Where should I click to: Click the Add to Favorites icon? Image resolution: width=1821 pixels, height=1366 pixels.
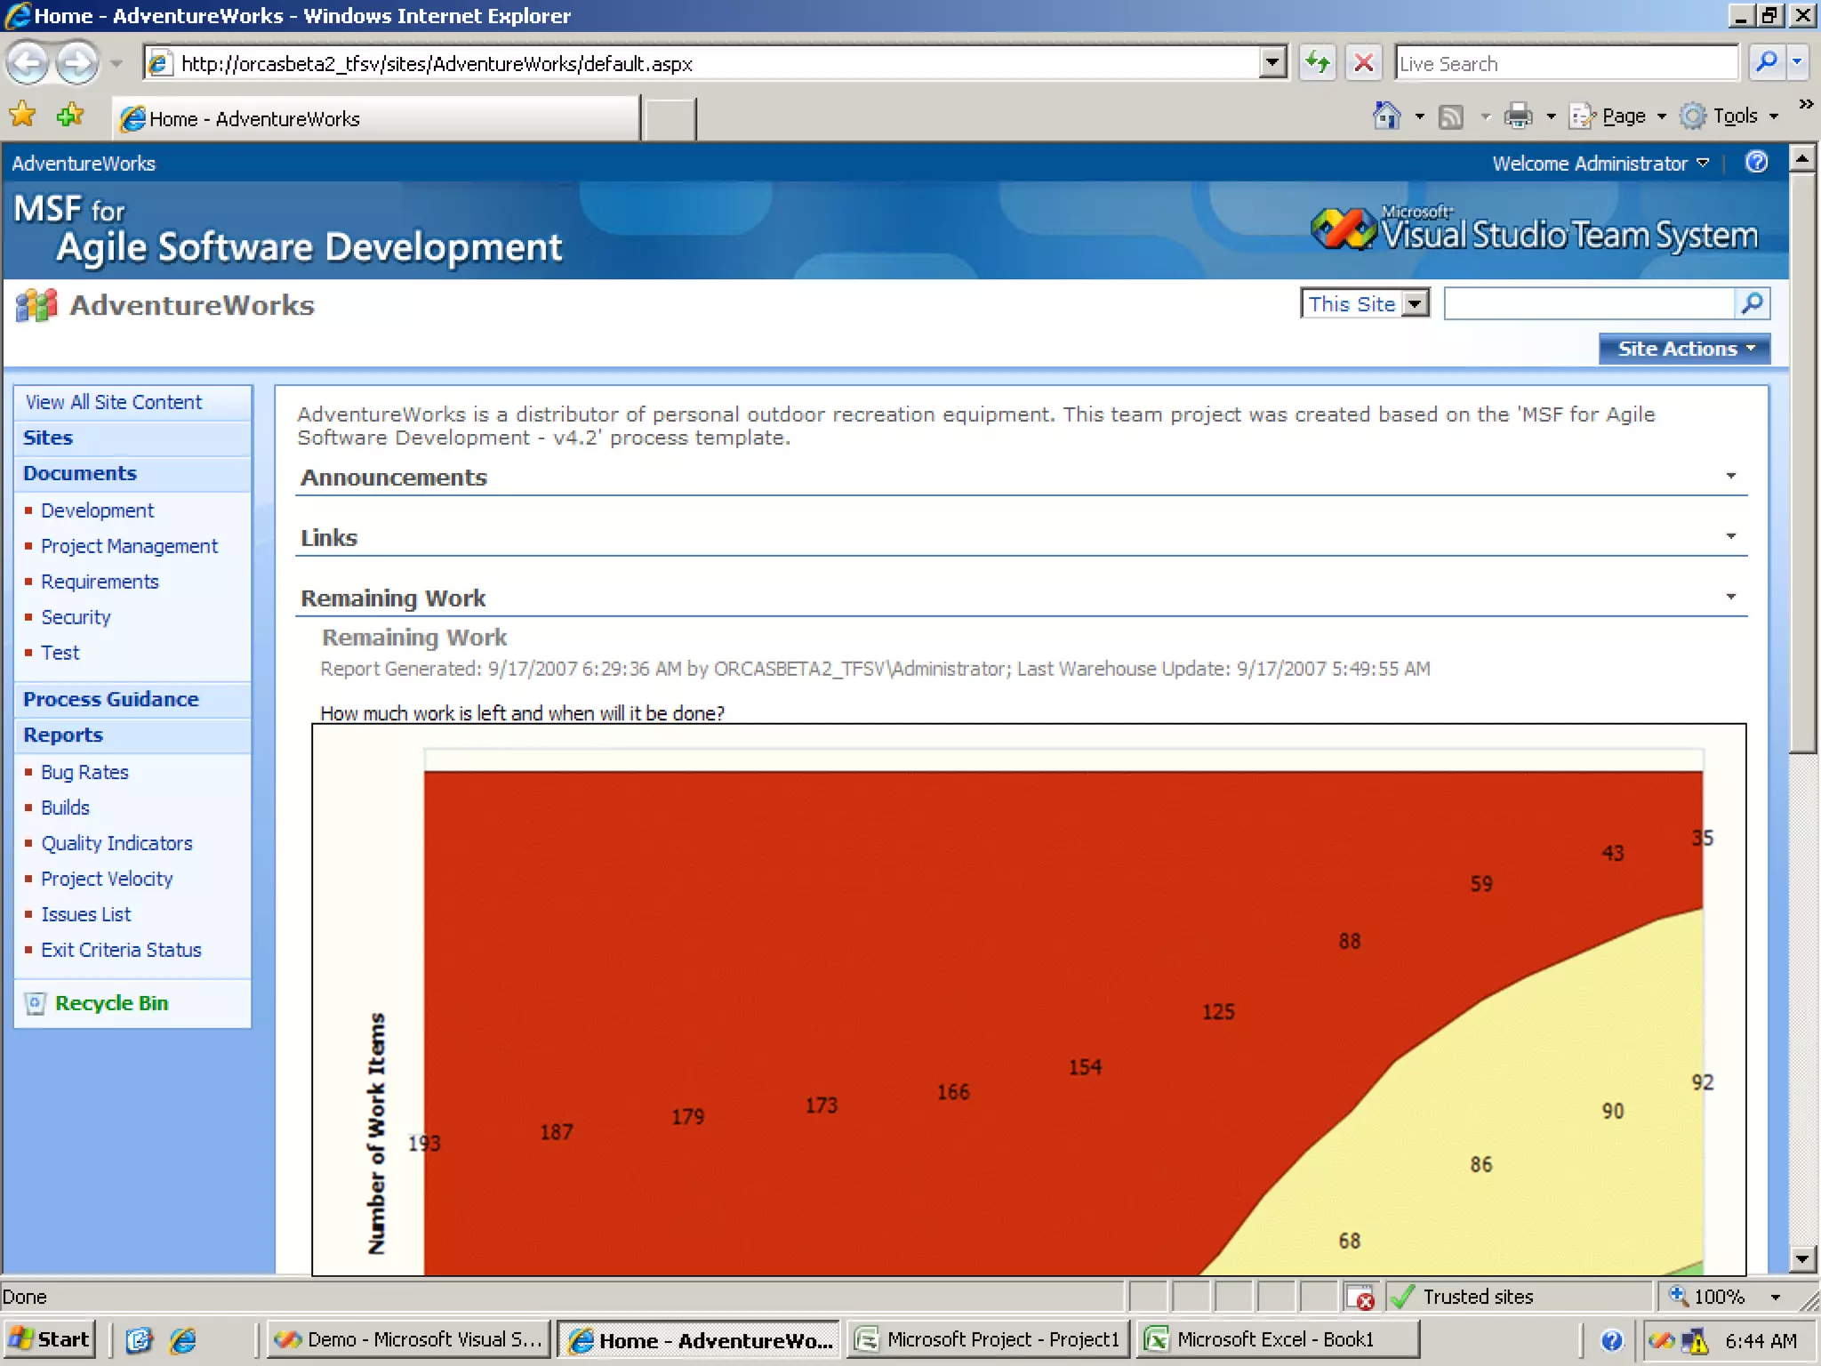(x=69, y=115)
